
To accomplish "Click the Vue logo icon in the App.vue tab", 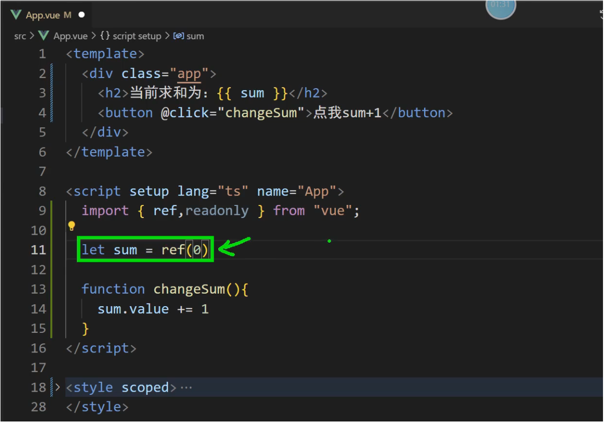I will point(16,15).
